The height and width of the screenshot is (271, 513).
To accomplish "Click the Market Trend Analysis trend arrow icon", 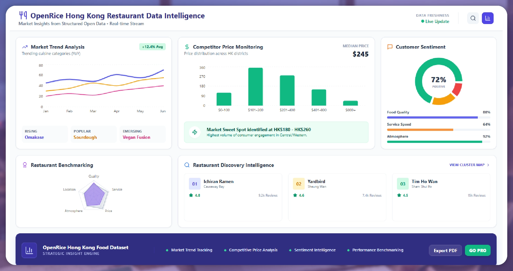I will click(25, 47).
